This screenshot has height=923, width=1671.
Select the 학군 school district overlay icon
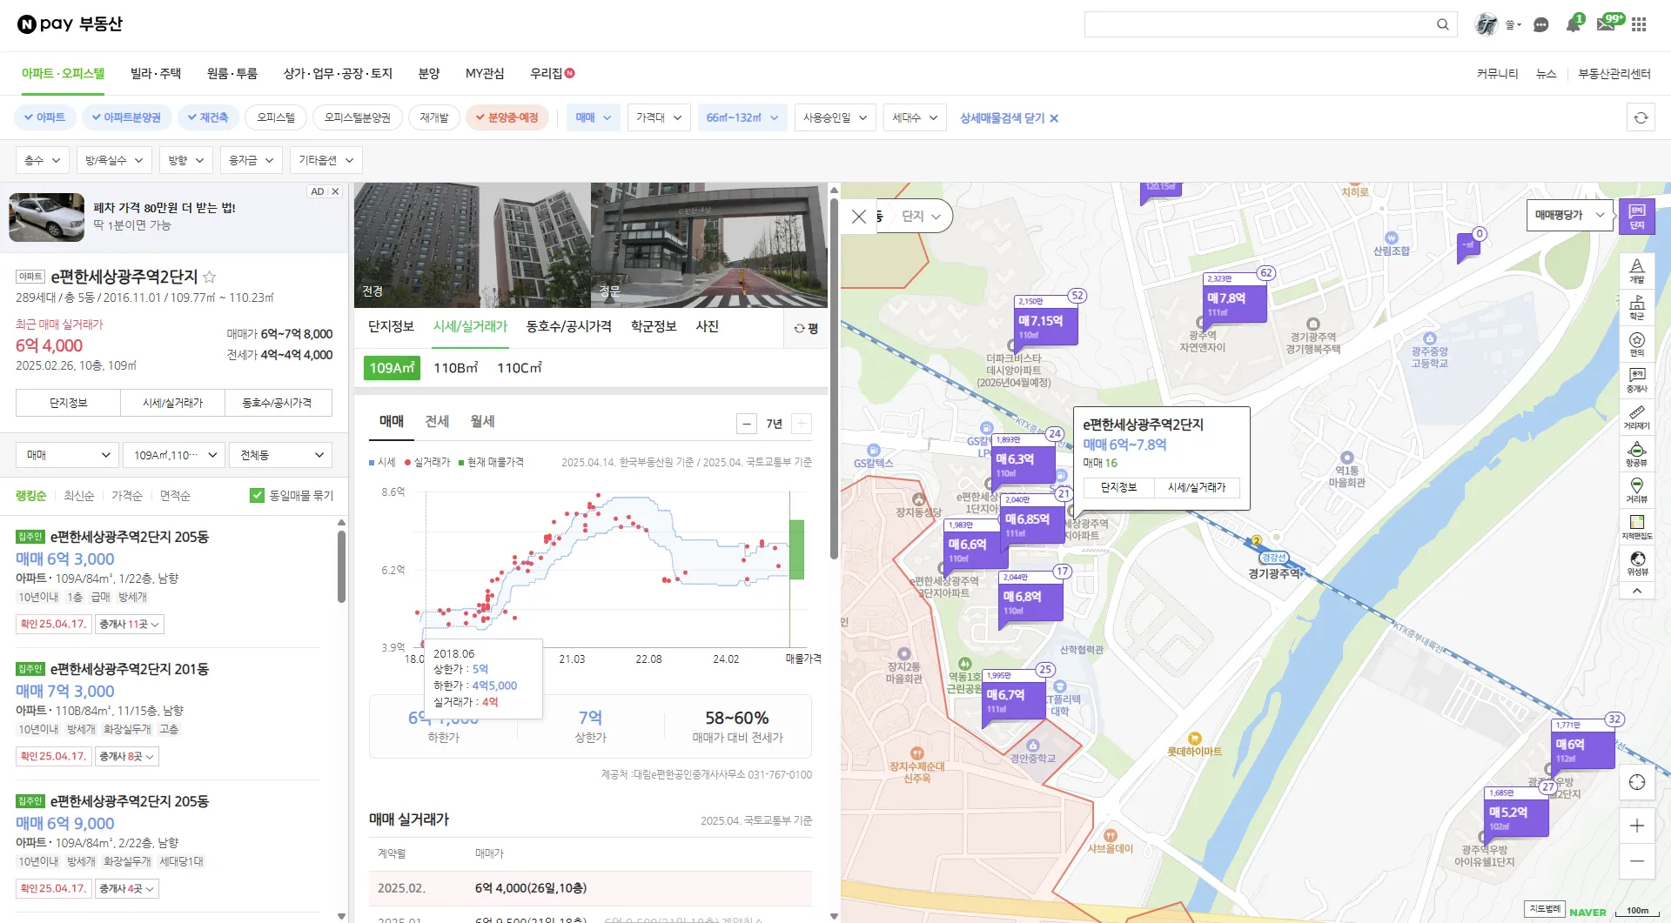[x=1637, y=305]
